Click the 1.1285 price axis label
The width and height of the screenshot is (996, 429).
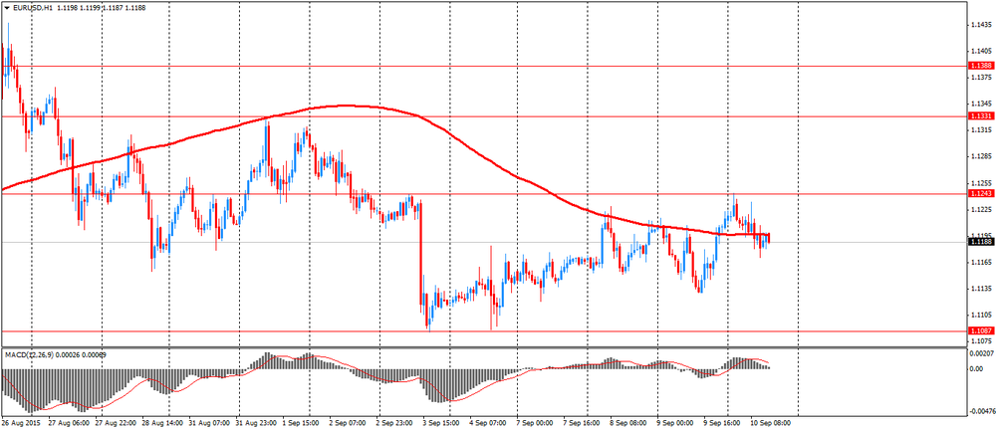tap(981, 156)
